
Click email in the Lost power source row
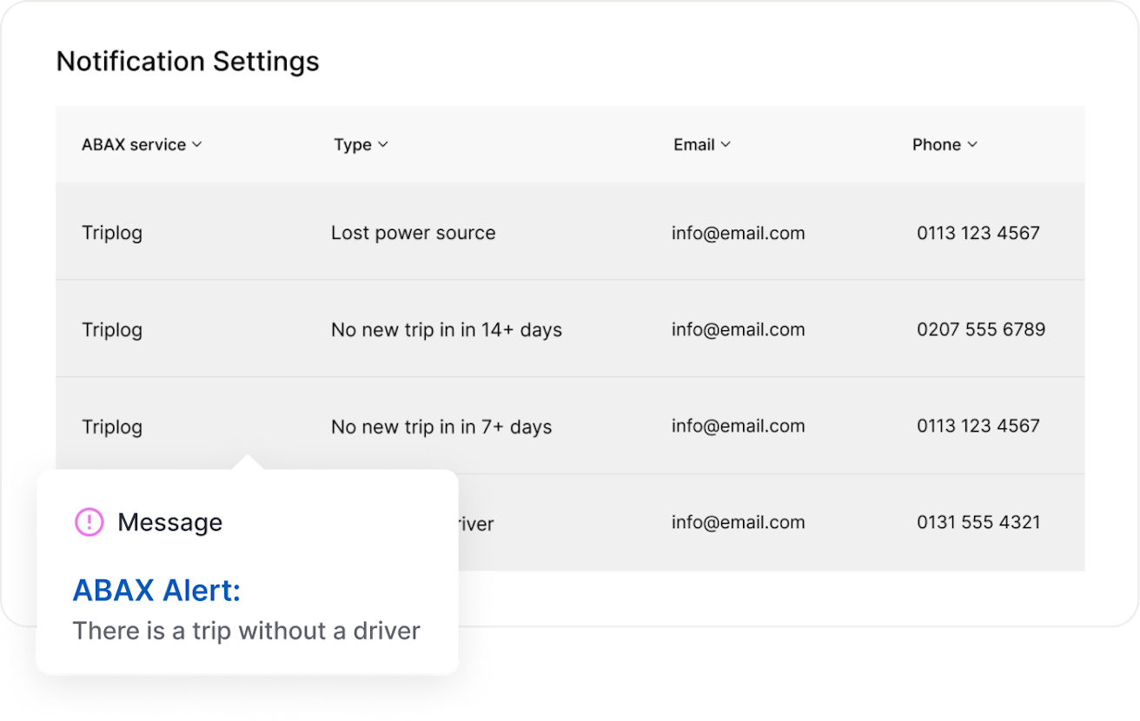coord(739,233)
